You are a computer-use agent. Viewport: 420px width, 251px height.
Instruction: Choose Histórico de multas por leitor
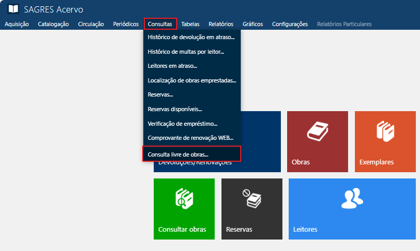(186, 52)
